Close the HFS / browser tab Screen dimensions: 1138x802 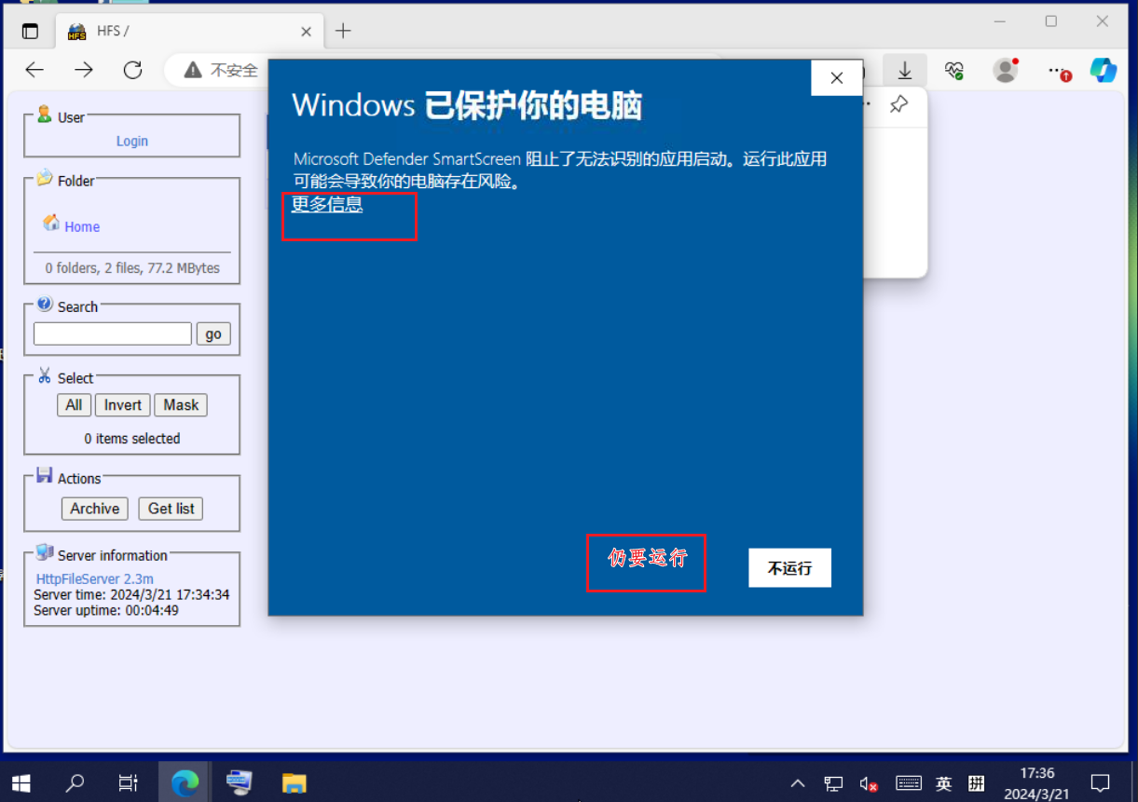click(x=306, y=31)
